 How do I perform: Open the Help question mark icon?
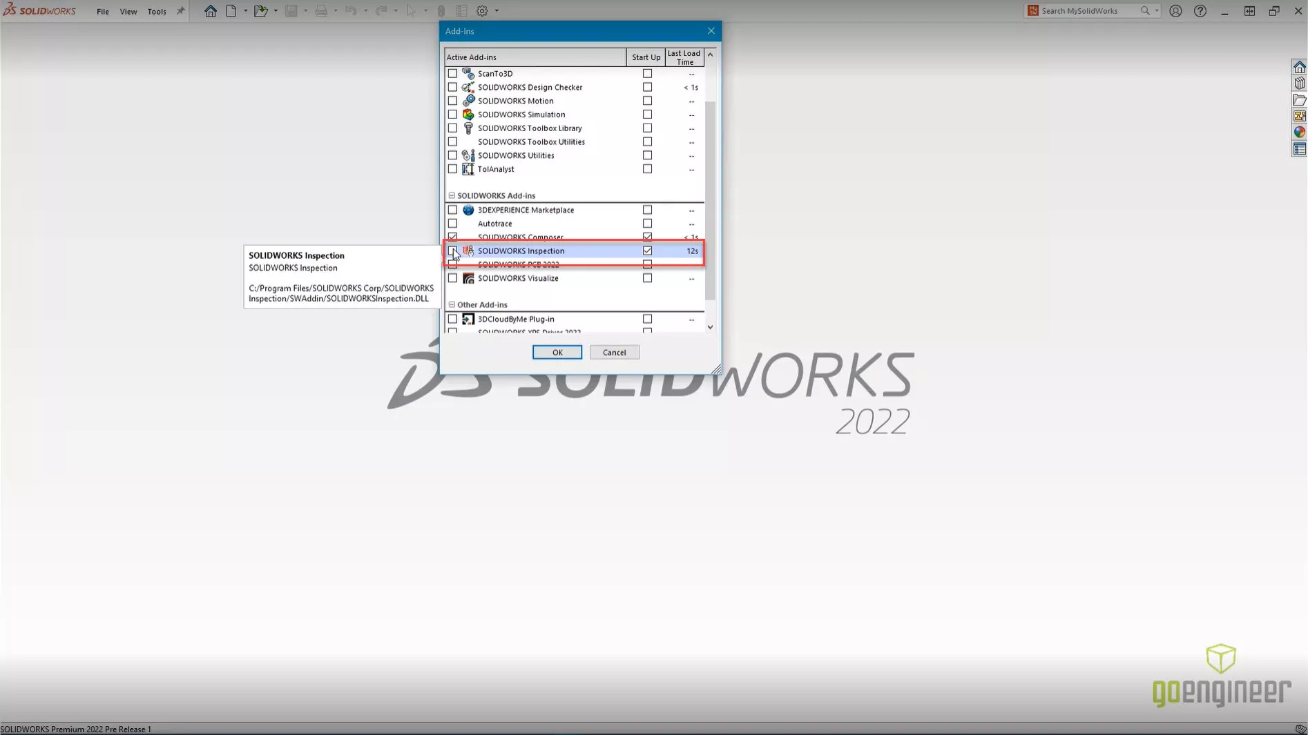[x=1200, y=11]
